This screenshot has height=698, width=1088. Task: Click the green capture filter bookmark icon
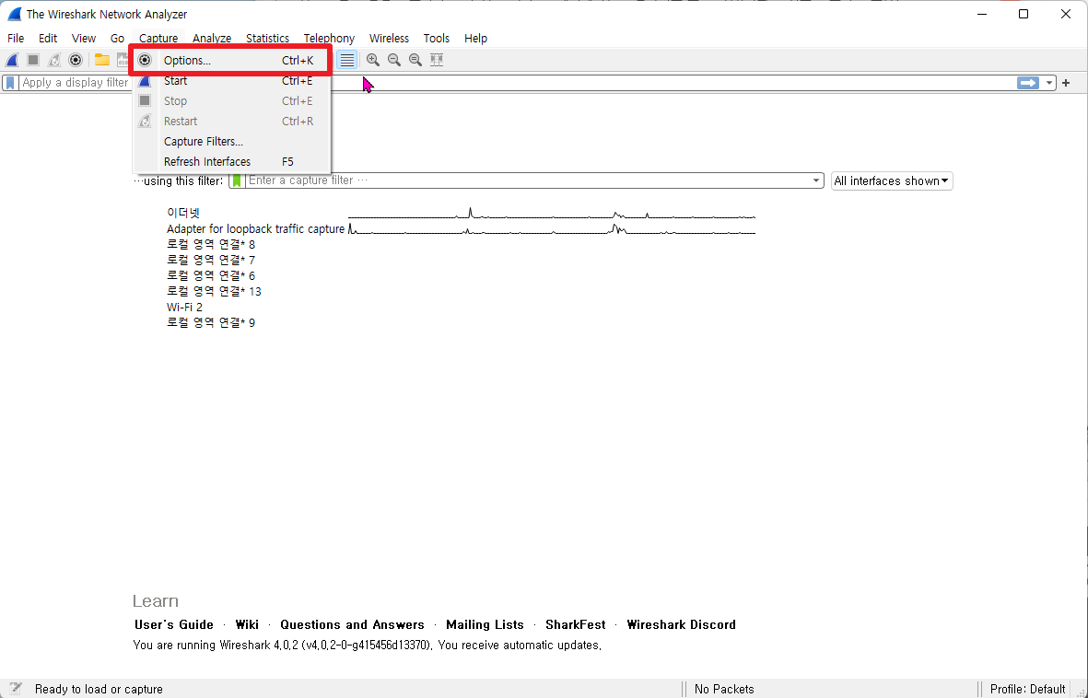[x=238, y=180]
